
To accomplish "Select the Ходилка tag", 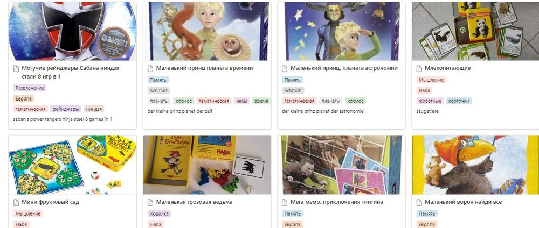I will (x=159, y=213).
